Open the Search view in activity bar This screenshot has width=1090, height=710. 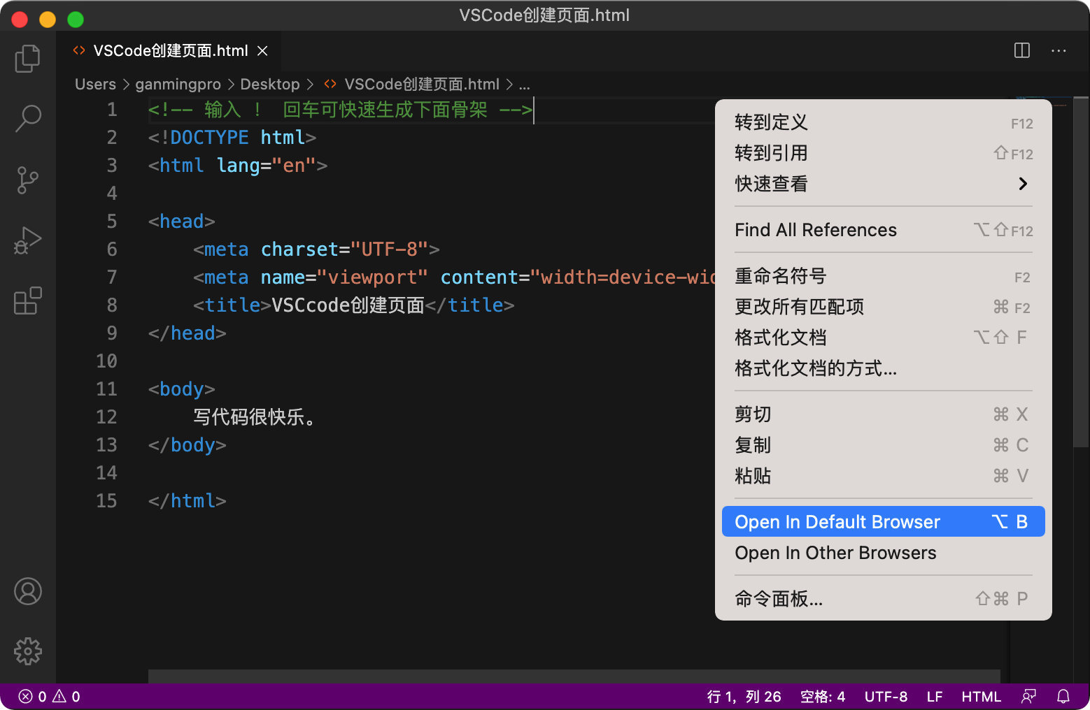(x=28, y=119)
